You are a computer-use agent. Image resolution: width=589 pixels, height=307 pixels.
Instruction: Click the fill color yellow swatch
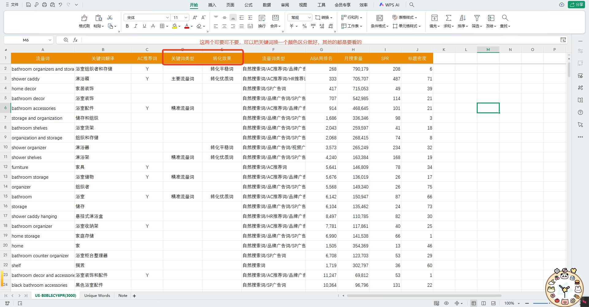click(x=175, y=26)
